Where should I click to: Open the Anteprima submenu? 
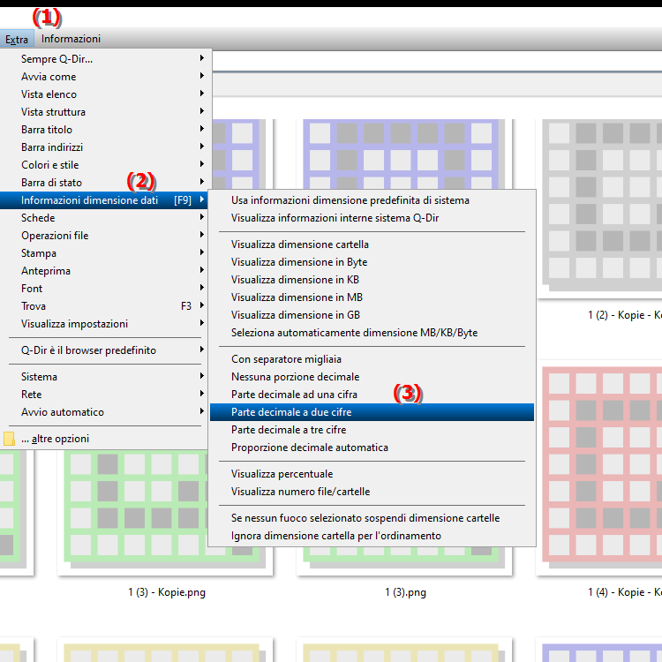click(x=104, y=271)
